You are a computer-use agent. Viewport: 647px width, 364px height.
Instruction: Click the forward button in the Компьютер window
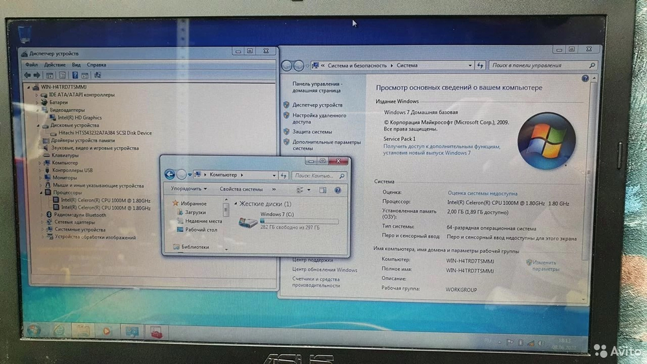coord(181,175)
